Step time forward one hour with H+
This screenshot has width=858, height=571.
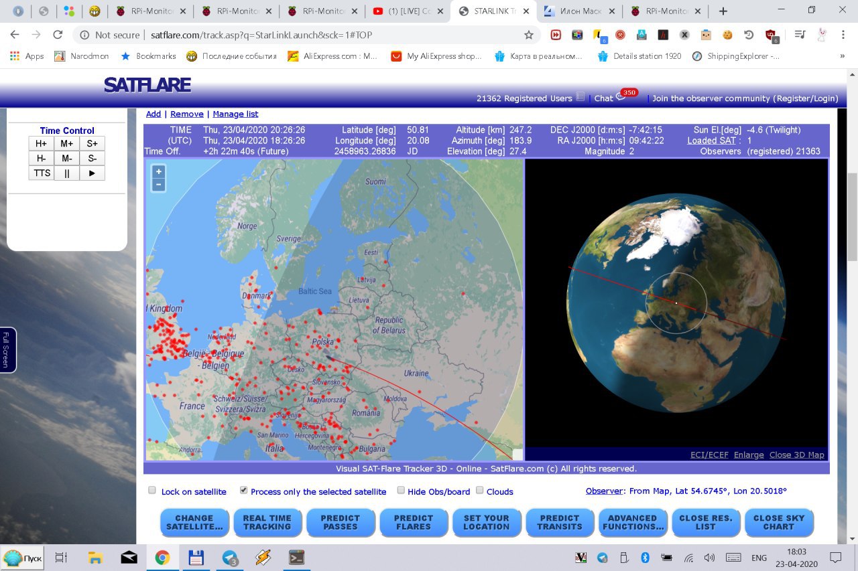pos(42,143)
